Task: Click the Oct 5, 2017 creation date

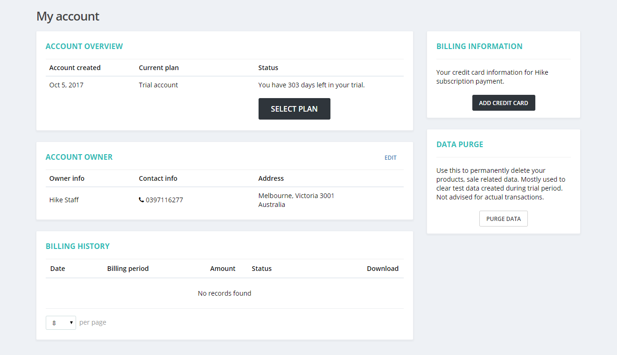Action: click(66, 85)
